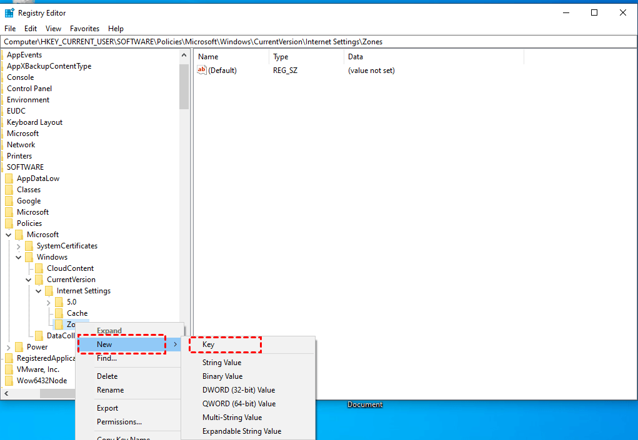Open the New submenu arrow
Image resolution: width=638 pixels, height=440 pixels.
(x=176, y=345)
